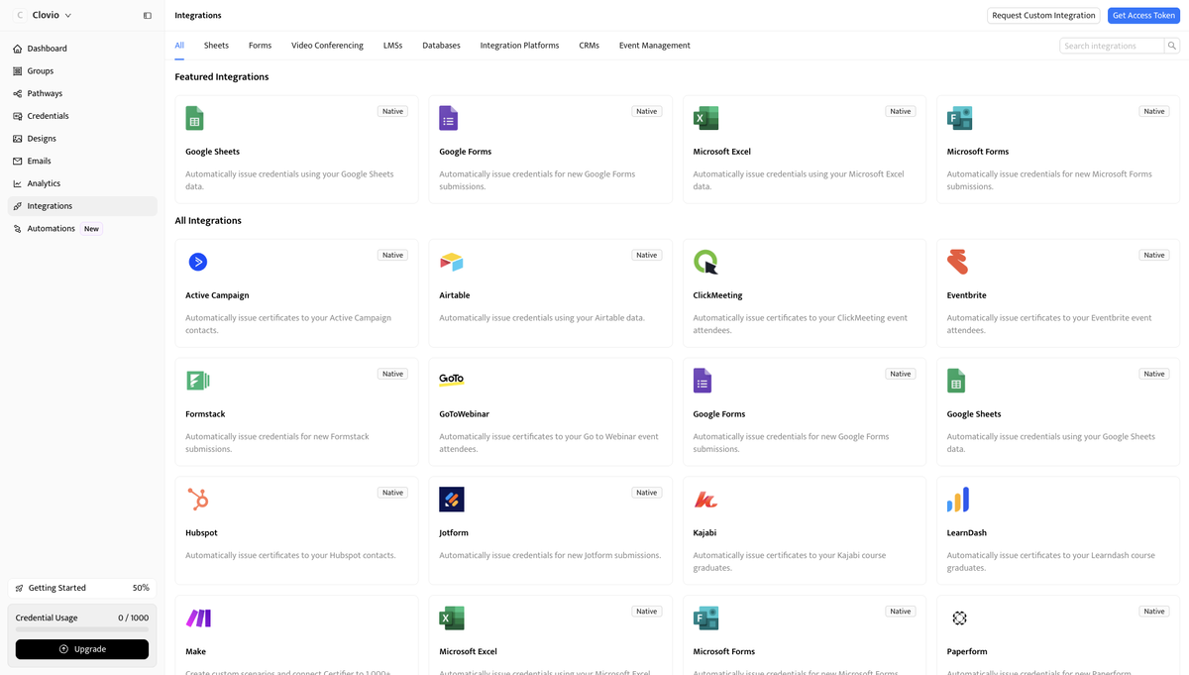The image size is (1189, 675).
Task: Click the Search integrations input field
Action: 1110,46
